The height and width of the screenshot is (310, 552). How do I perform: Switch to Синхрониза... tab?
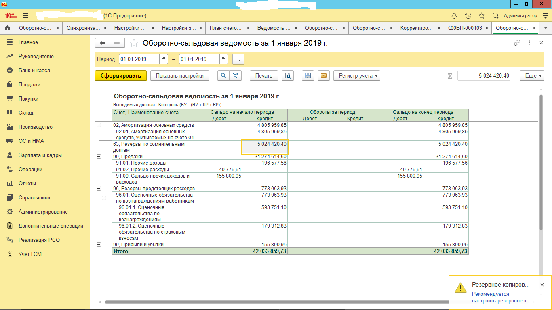coord(86,28)
